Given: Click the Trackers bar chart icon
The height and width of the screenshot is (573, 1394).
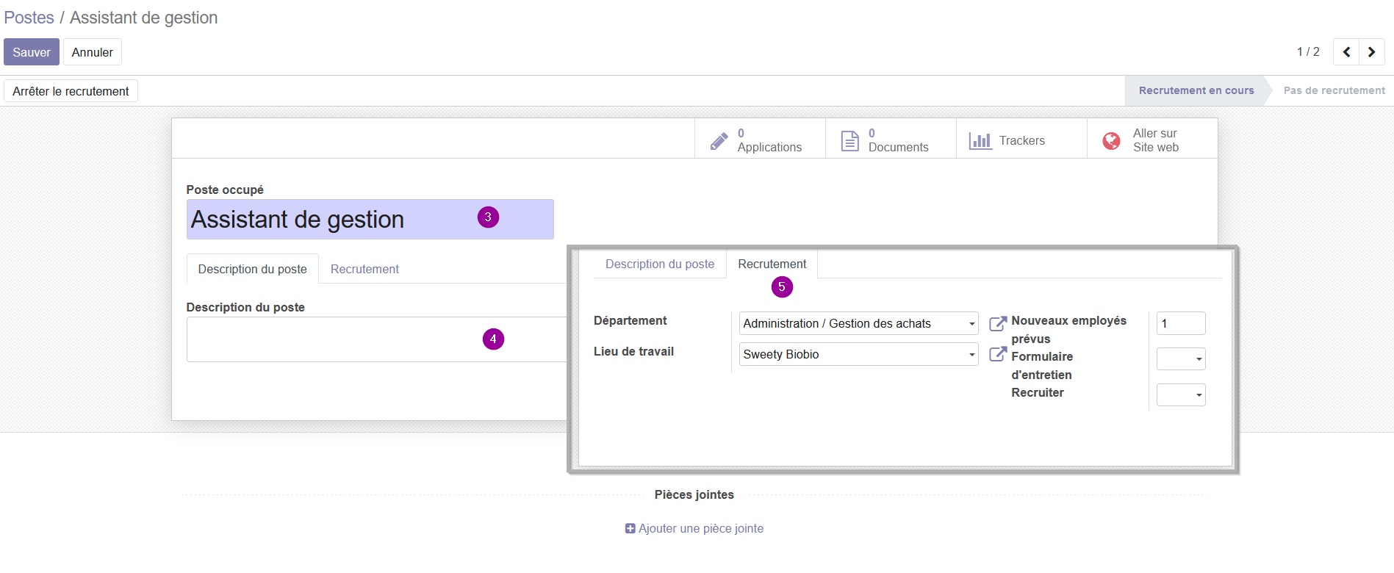Looking at the screenshot, I should (x=980, y=140).
